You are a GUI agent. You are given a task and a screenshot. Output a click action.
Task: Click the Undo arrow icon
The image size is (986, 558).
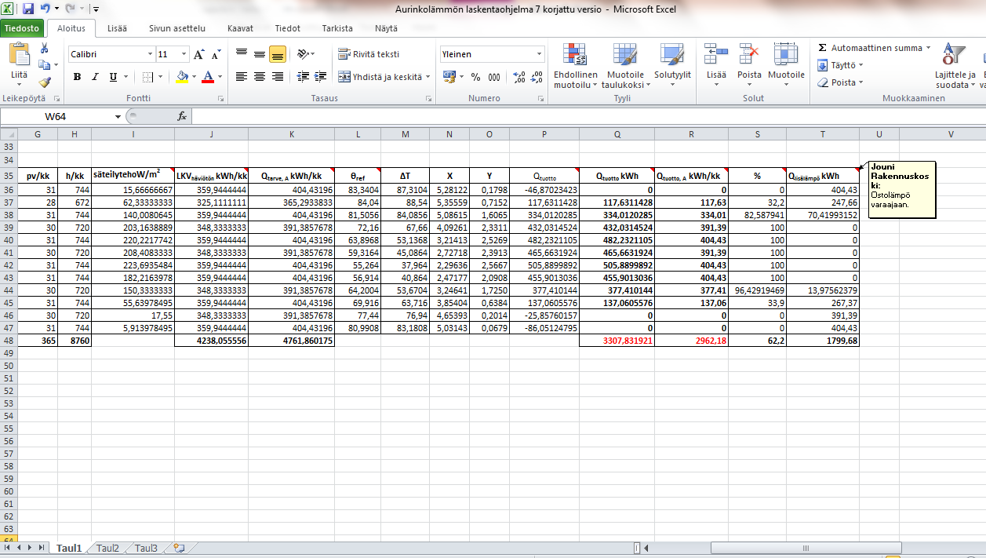[45, 9]
